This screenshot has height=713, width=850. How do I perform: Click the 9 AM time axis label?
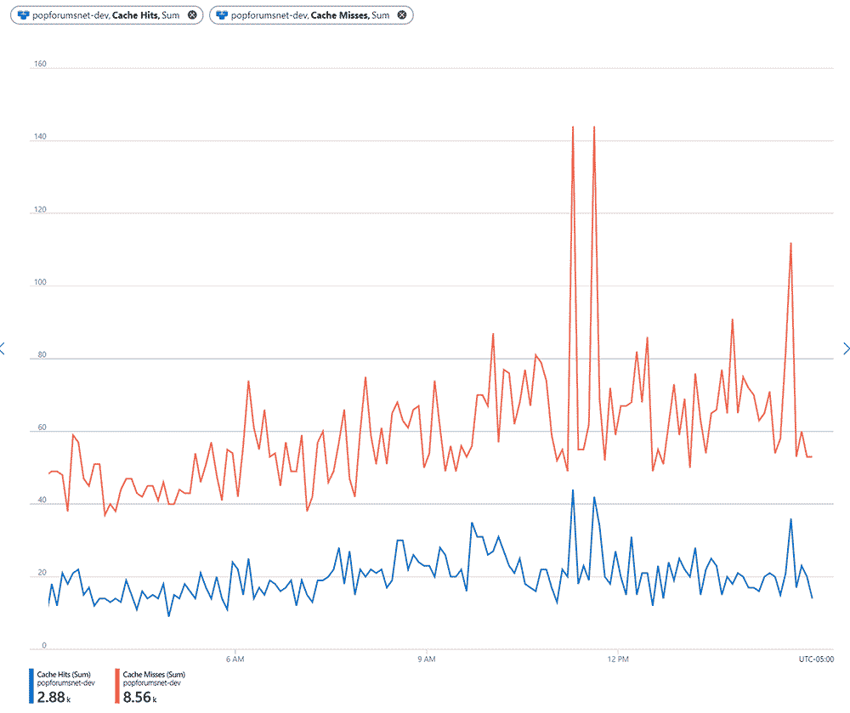pyautogui.click(x=428, y=659)
